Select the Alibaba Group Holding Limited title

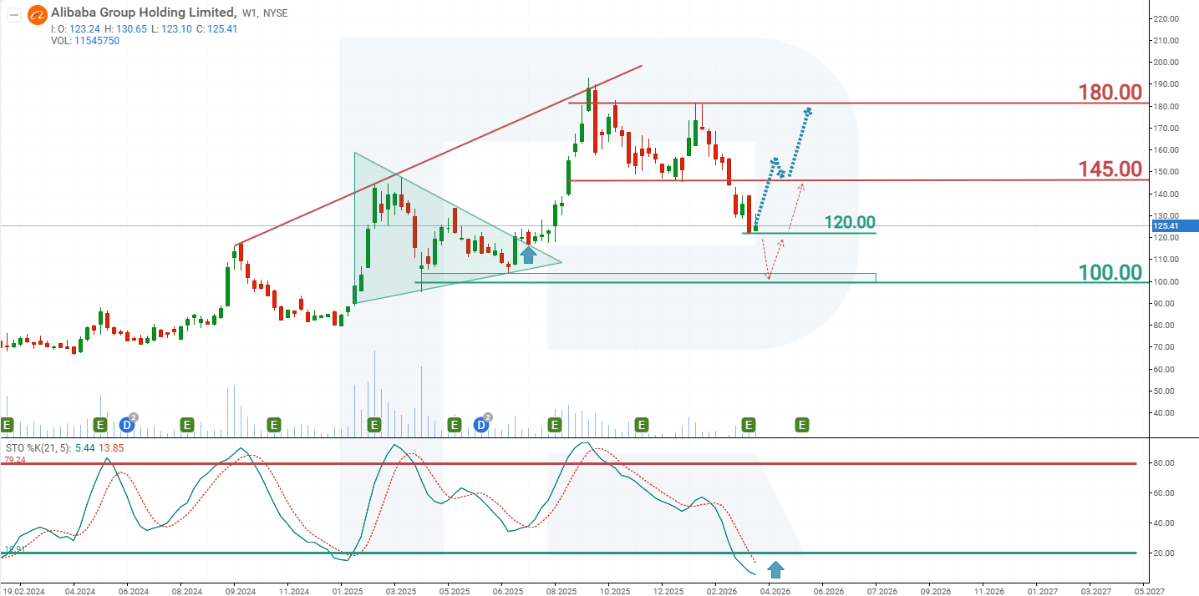point(143,13)
